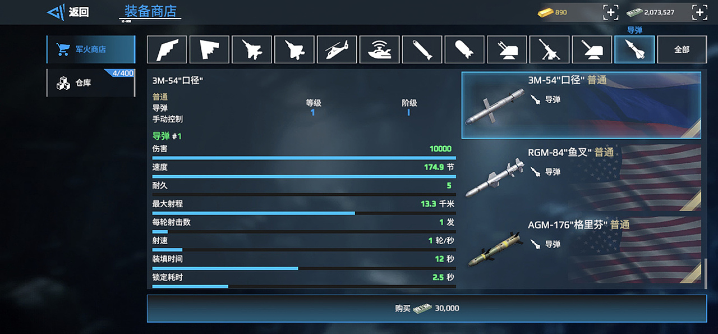Select the AGM-176 格里芬 missile item
Image resolution: width=718 pixels, height=334 pixels.
point(581,249)
